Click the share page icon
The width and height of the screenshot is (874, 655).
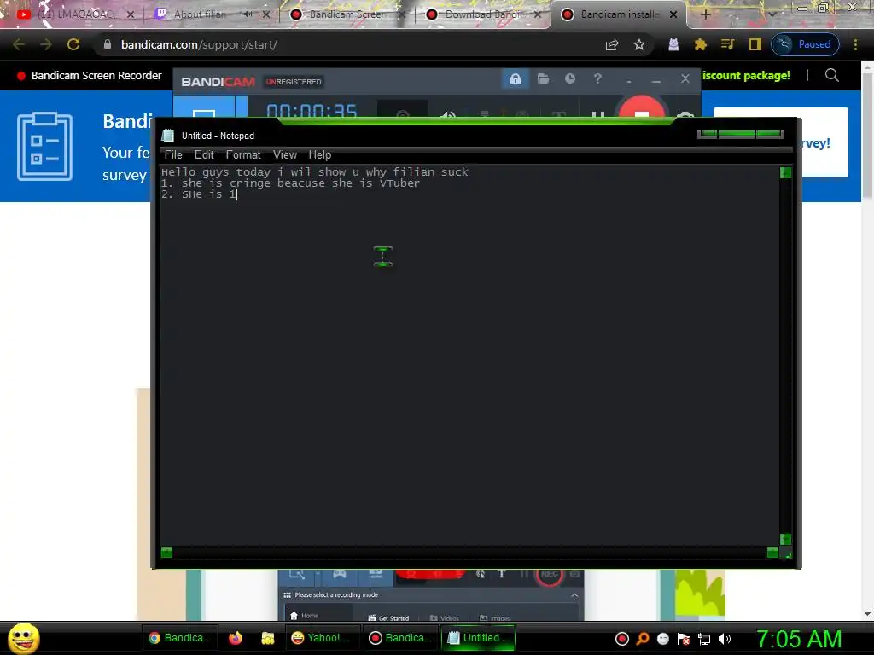612,44
